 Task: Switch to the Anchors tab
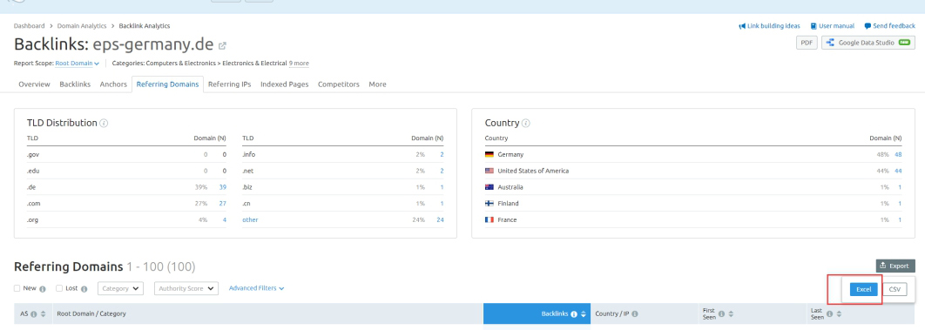pyautogui.click(x=113, y=84)
